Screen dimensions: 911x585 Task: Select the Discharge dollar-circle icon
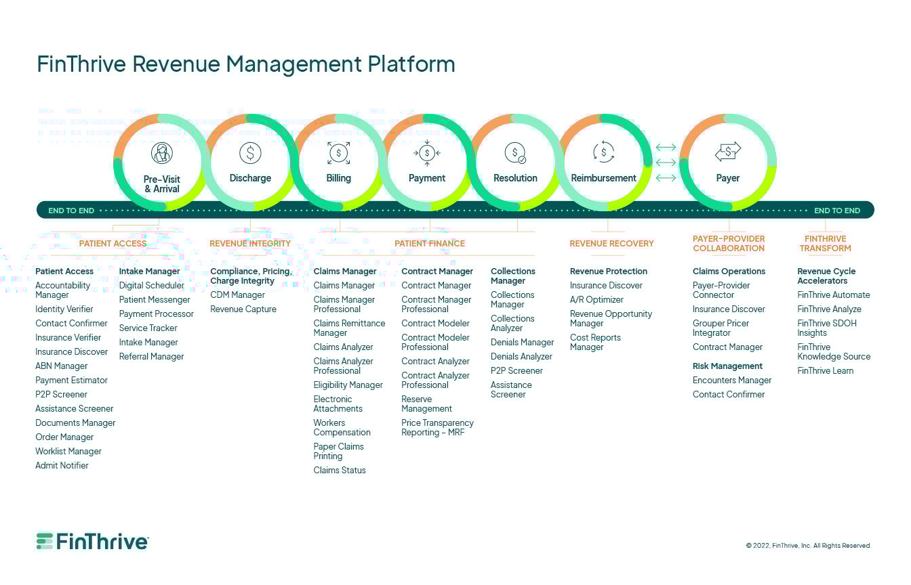pyautogui.click(x=250, y=152)
